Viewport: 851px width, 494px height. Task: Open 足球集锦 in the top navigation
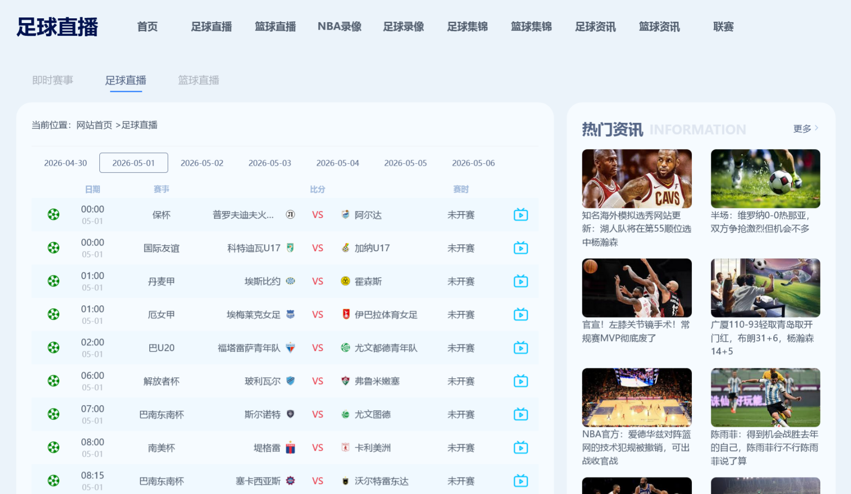467,27
